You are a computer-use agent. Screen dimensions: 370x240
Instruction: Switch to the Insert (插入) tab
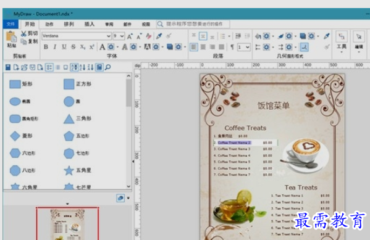point(90,24)
